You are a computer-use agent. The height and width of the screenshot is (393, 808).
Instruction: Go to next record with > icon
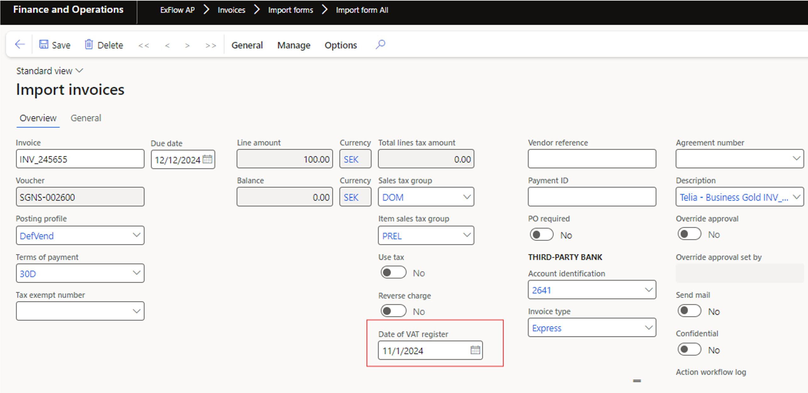(x=187, y=46)
